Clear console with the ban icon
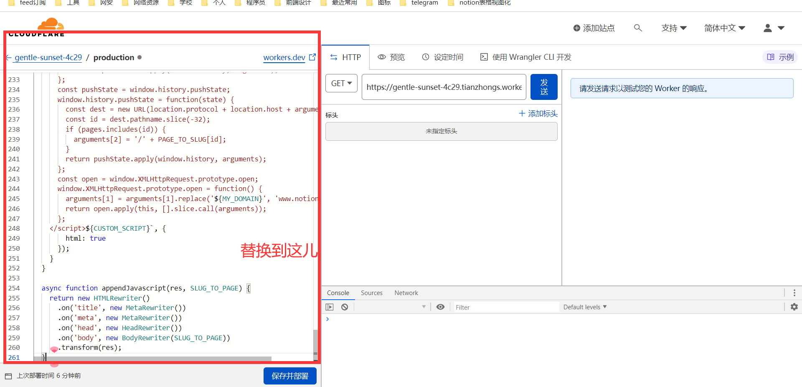 [x=345, y=307]
